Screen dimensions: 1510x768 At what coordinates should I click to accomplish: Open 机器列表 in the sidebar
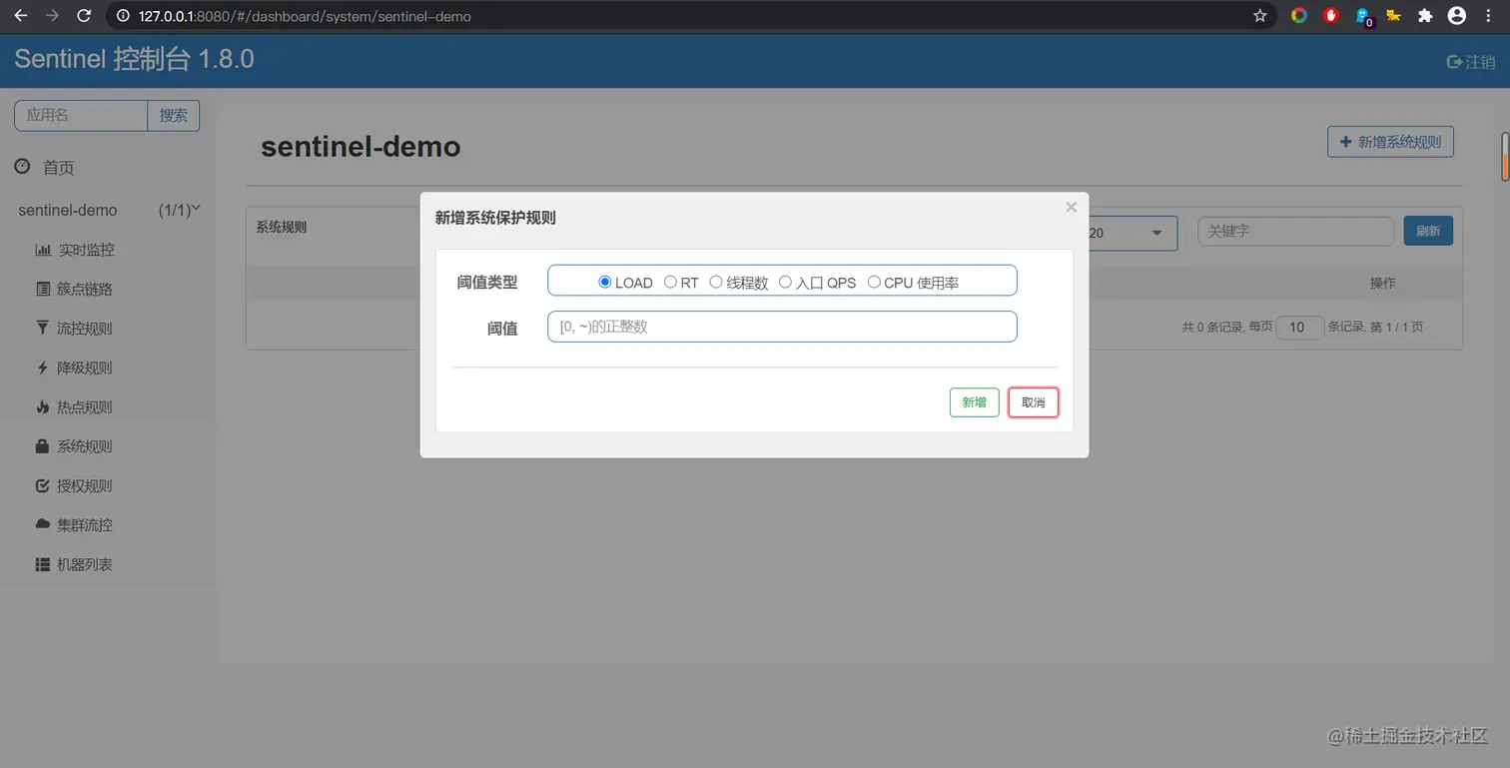pos(74,564)
